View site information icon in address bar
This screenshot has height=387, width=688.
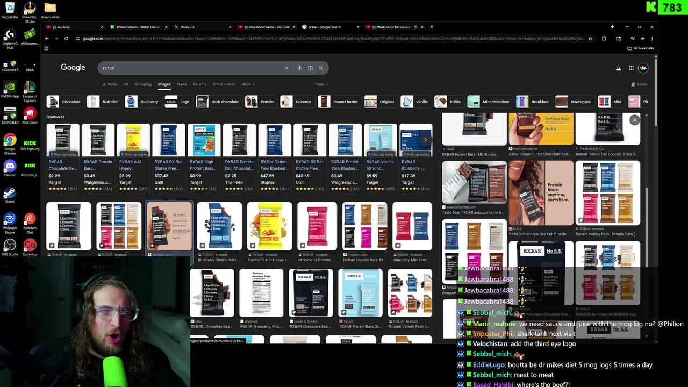pyautogui.click(x=78, y=39)
